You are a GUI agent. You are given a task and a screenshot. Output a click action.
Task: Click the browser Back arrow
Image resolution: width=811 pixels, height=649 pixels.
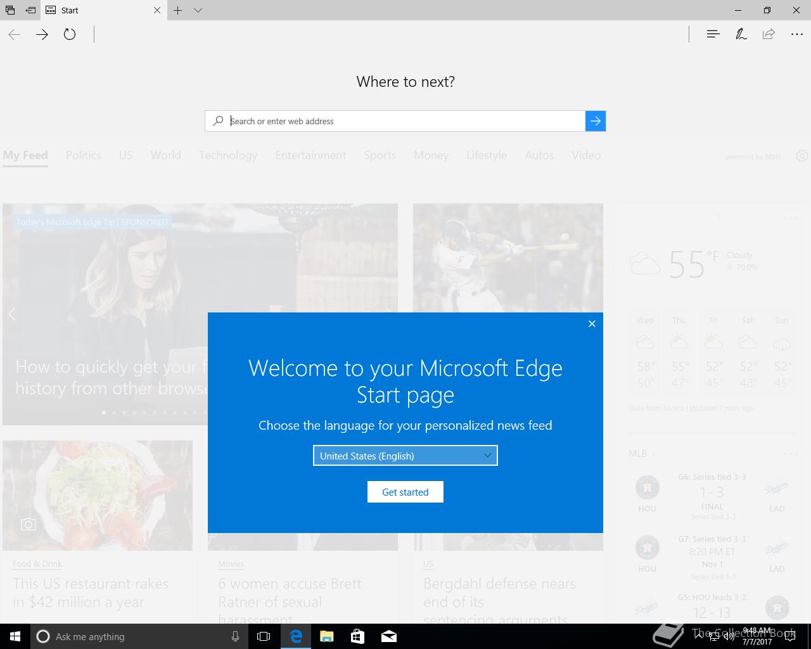[15, 34]
